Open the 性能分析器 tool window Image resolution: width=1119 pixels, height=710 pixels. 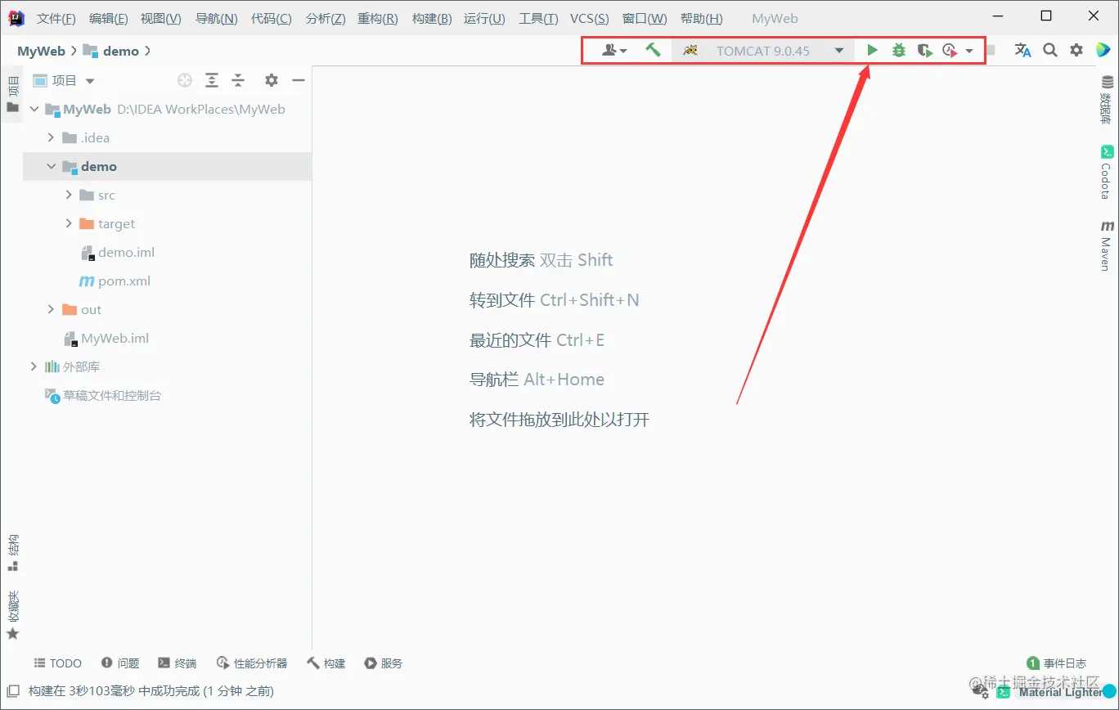click(252, 663)
